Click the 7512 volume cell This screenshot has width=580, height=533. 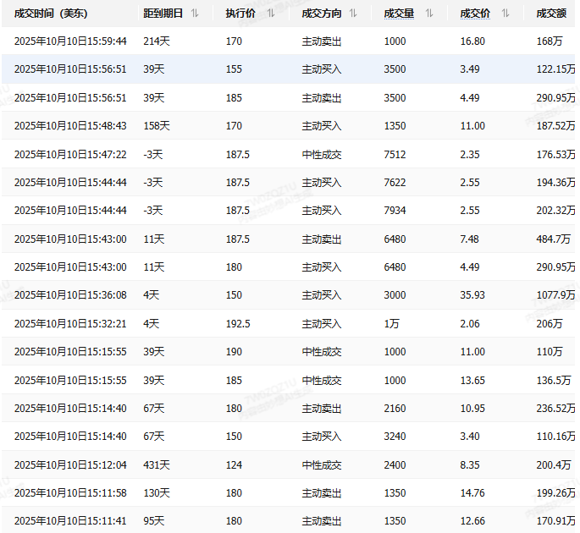(x=395, y=154)
